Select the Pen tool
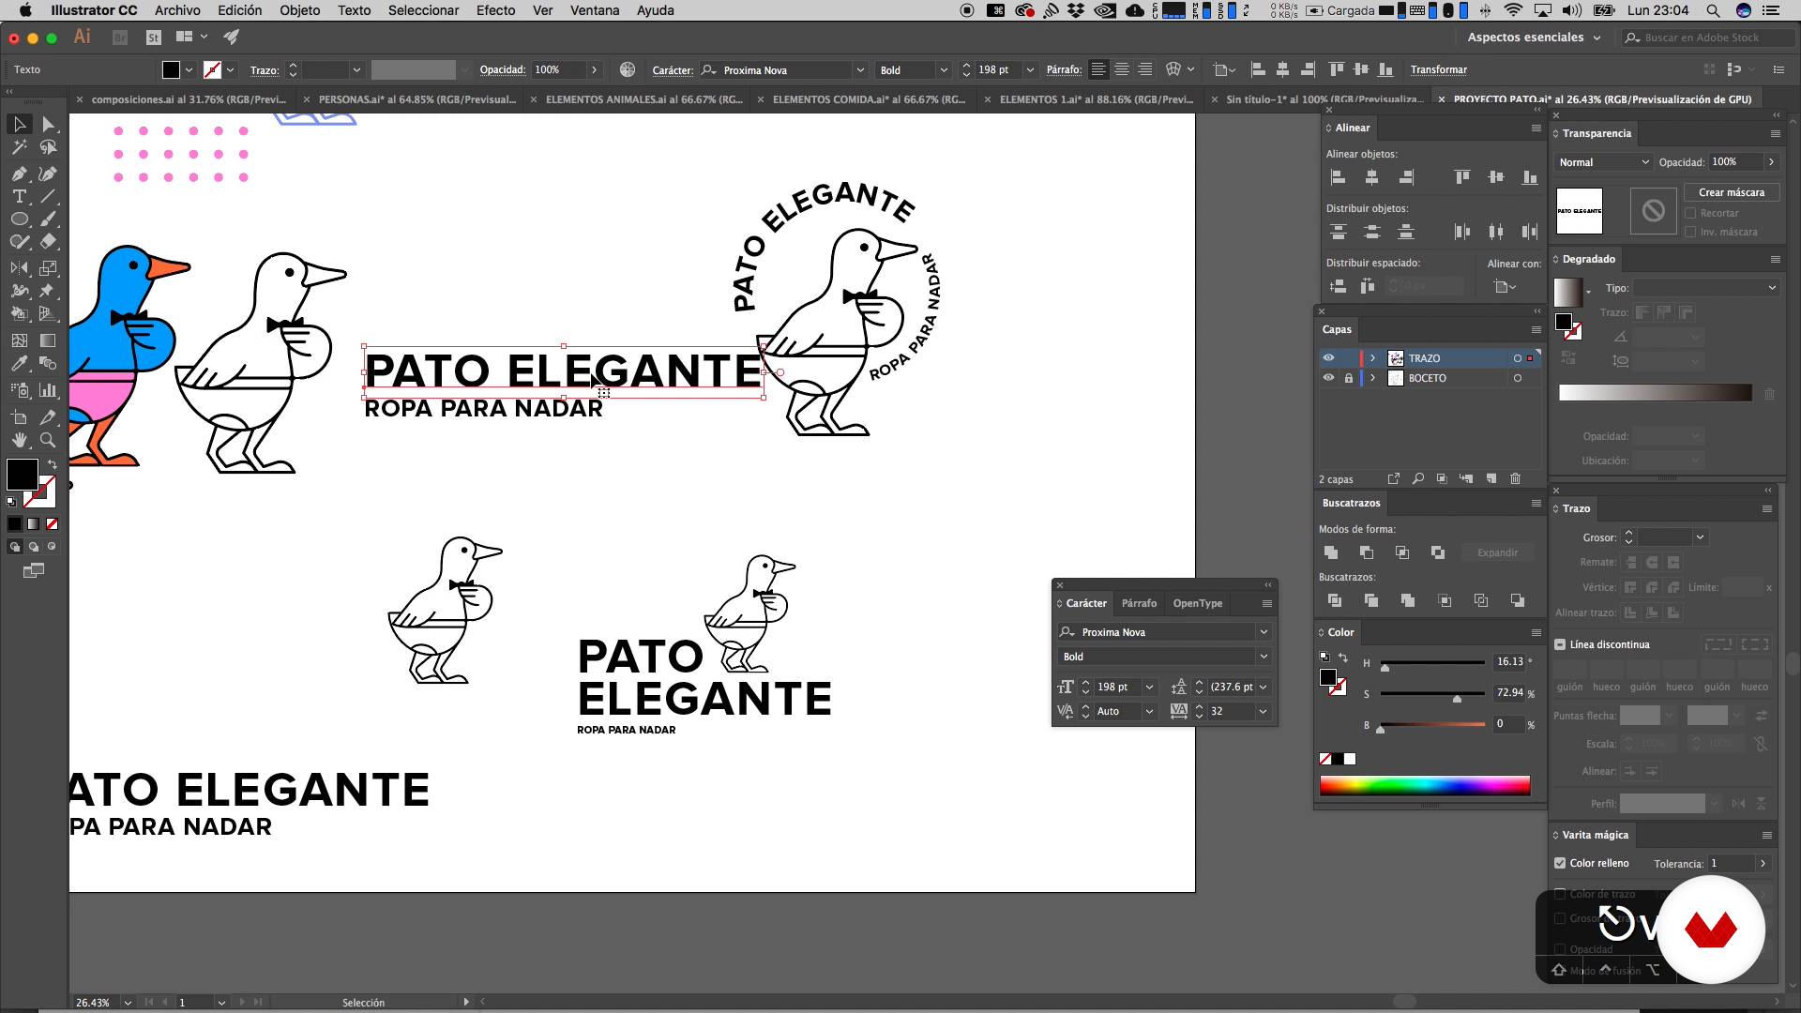This screenshot has height=1013, width=1801. click(x=19, y=174)
